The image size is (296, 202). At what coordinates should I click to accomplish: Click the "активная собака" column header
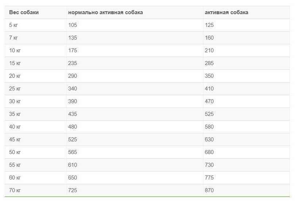click(x=226, y=12)
